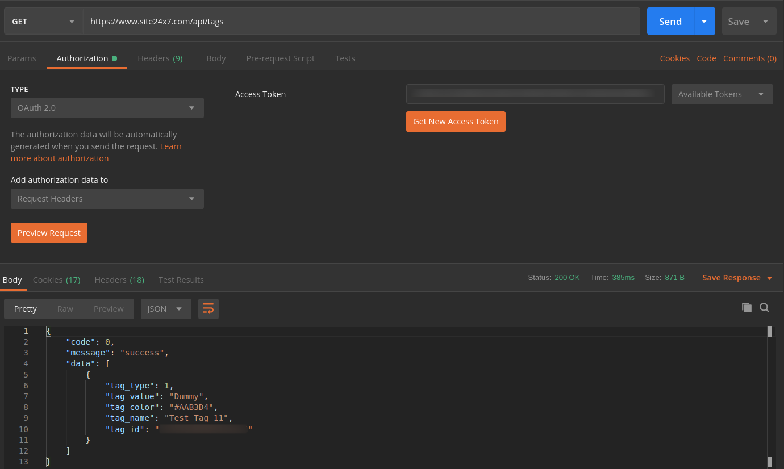The width and height of the screenshot is (784, 469).
Task: Select the Preview response view
Action: click(109, 309)
